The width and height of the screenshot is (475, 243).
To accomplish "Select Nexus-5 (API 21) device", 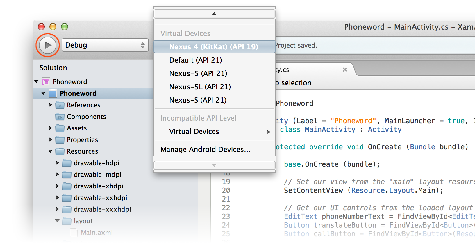I will pos(198,73).
